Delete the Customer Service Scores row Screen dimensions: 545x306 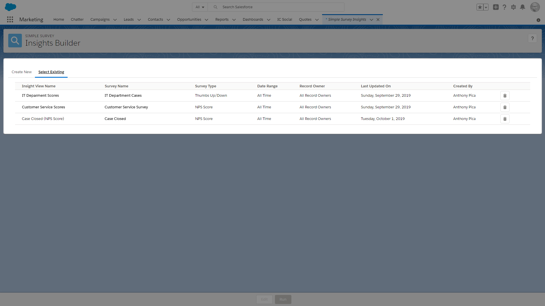(505, 107)
